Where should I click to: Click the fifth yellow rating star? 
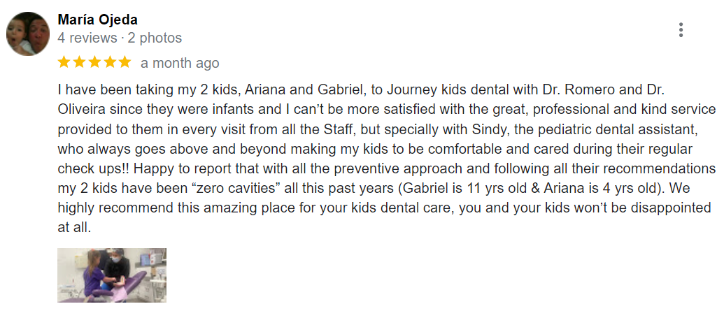pos(125,62)
